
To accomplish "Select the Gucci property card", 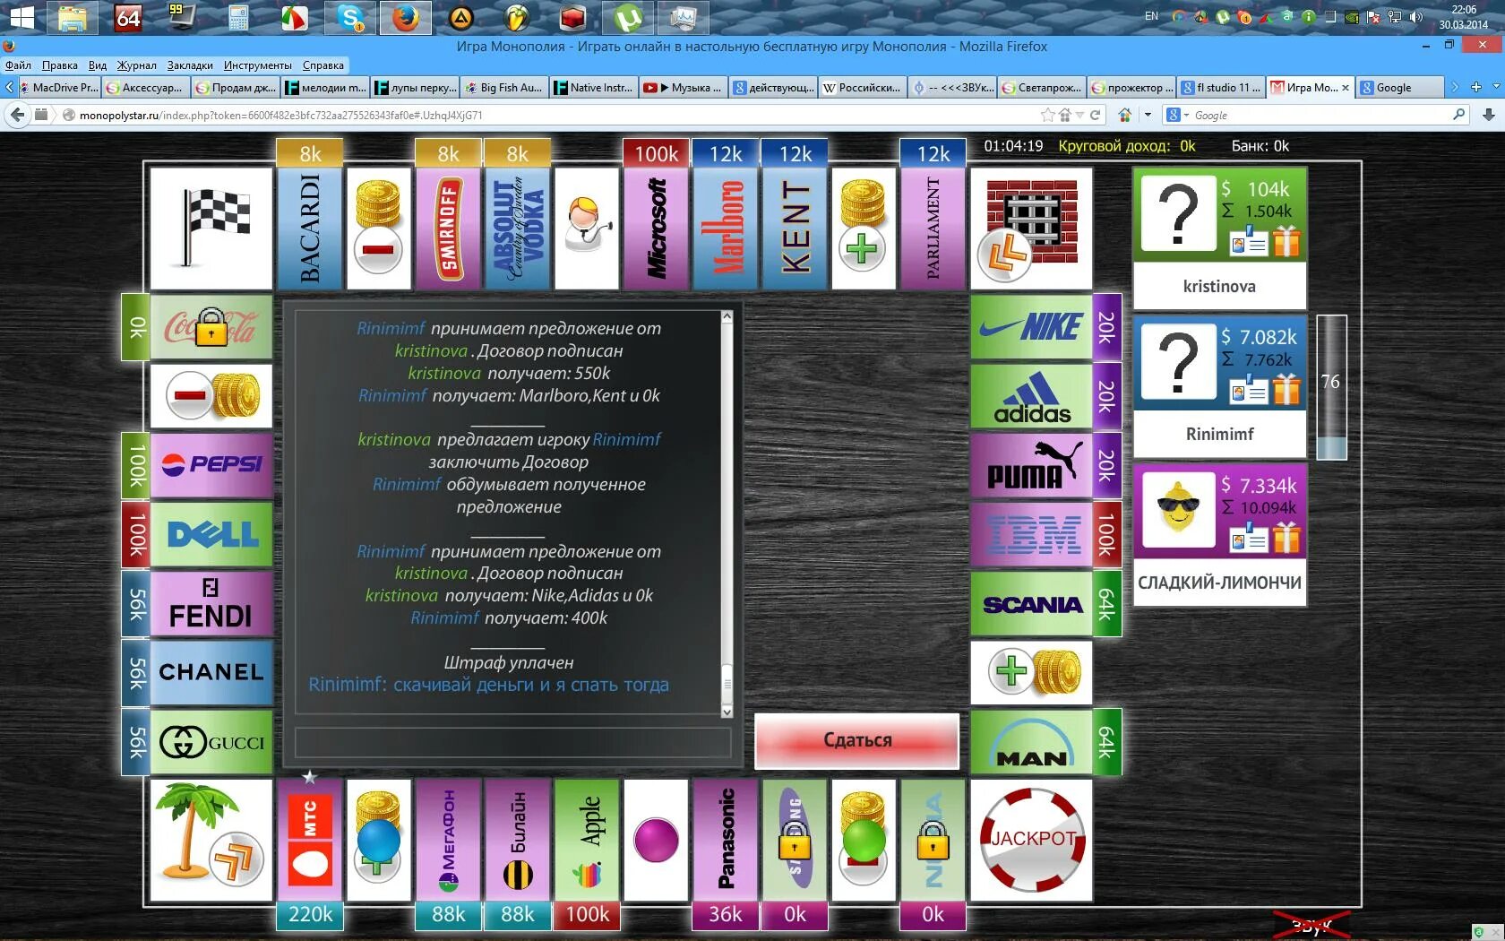I will click(x=211, y=742).
